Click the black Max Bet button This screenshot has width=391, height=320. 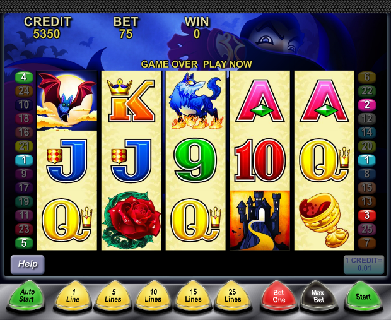tap(318, 296)
